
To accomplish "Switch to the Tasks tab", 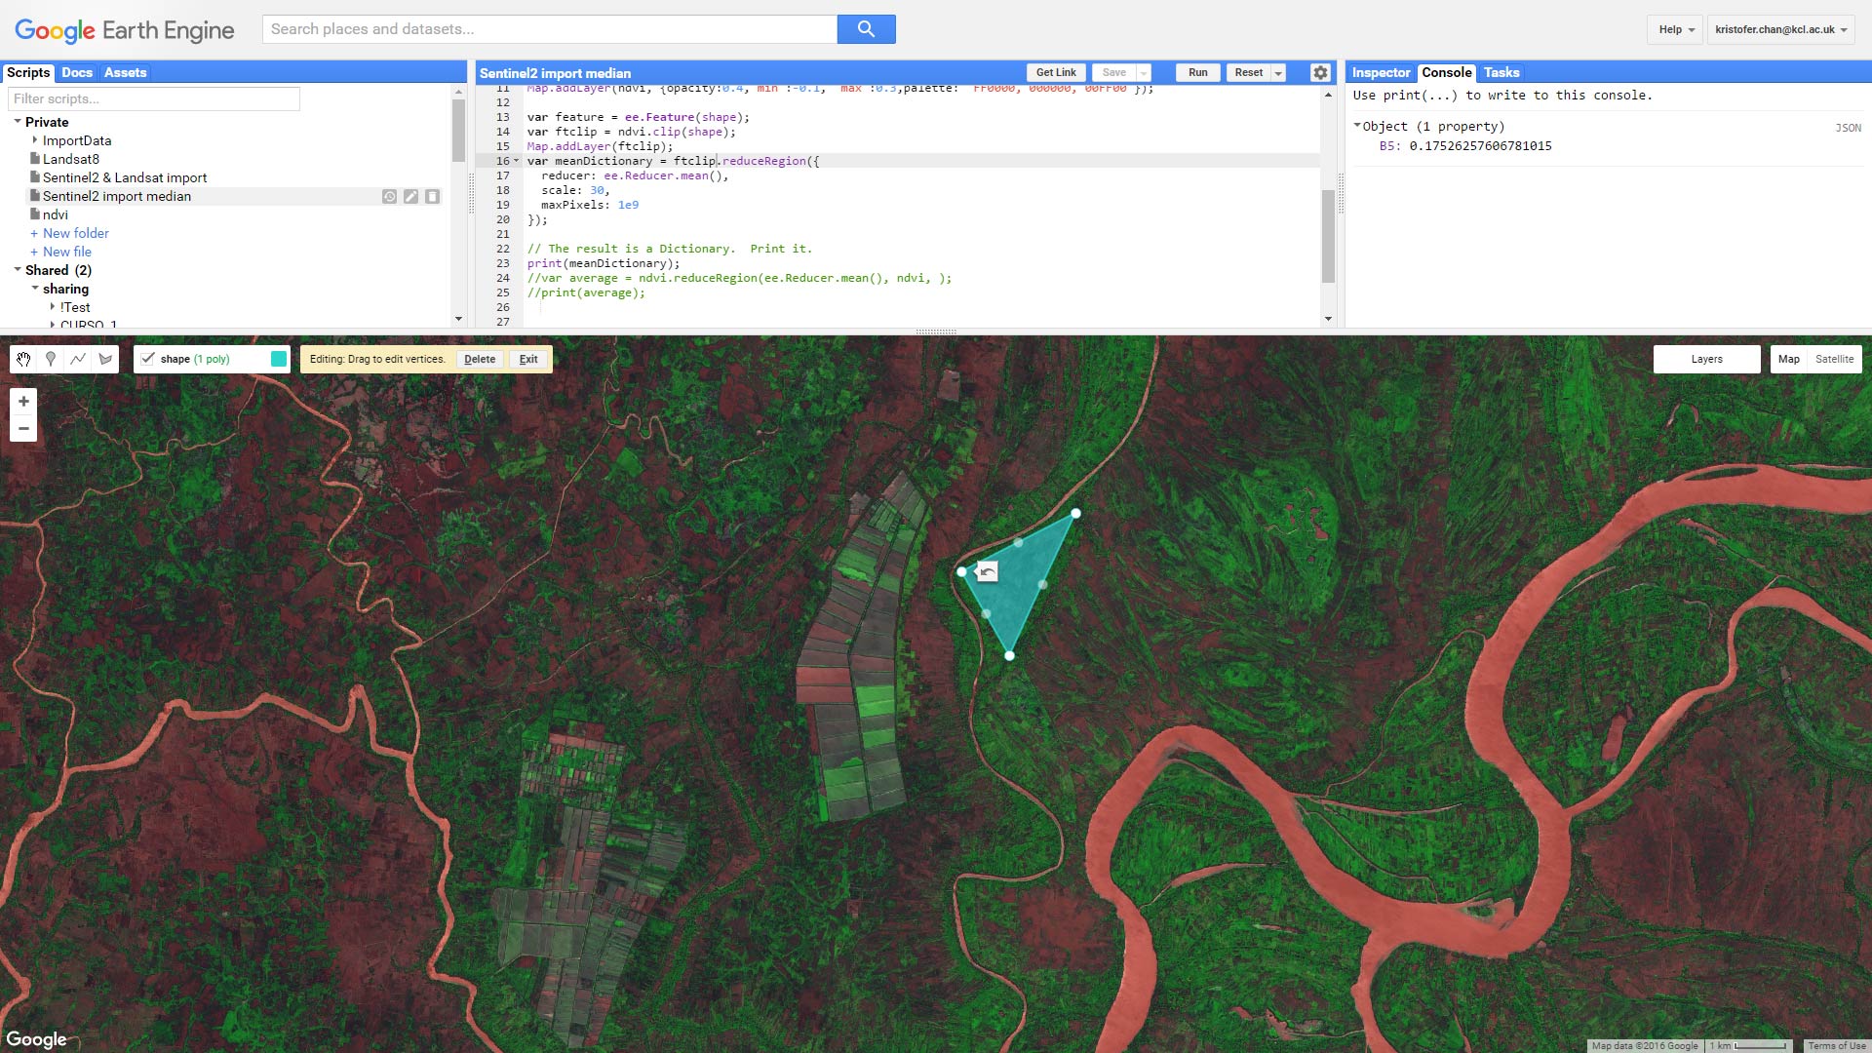I will click(x=1501, y=72).
